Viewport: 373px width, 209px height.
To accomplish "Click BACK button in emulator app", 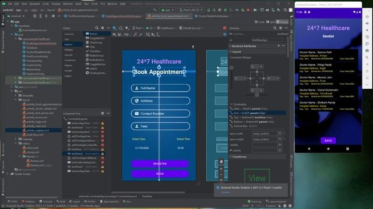I will click(x=328, y=140).
